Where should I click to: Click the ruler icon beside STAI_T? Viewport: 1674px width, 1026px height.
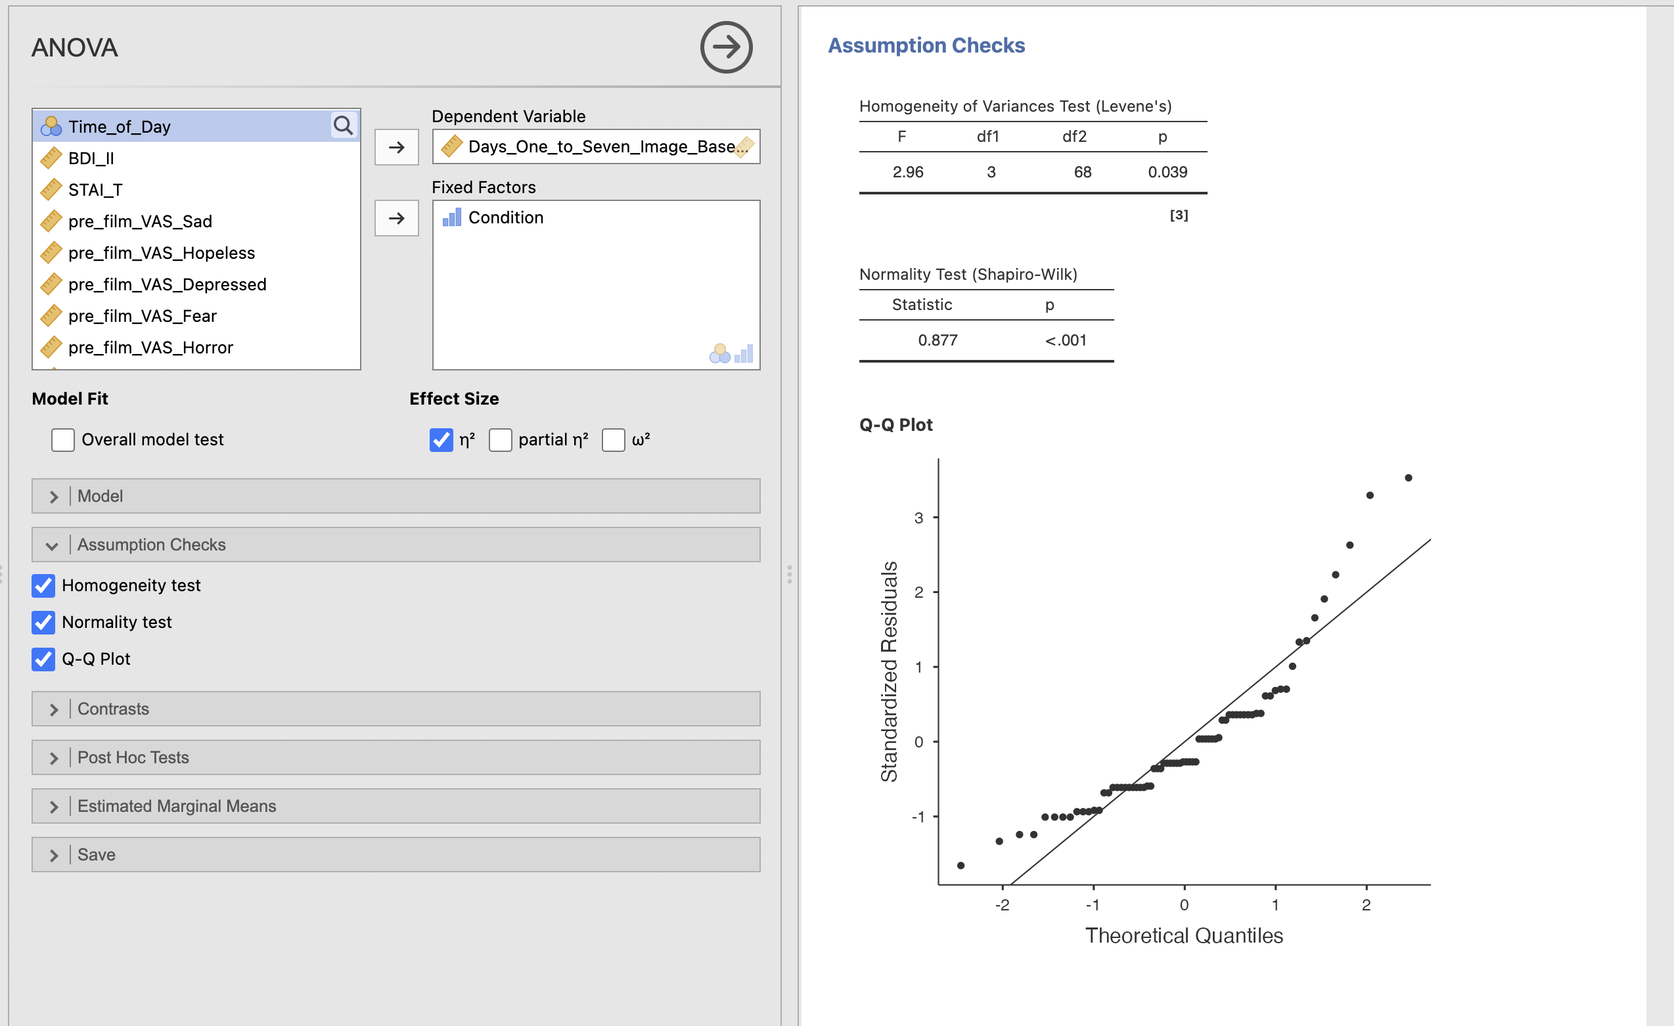tap(51, 189)
